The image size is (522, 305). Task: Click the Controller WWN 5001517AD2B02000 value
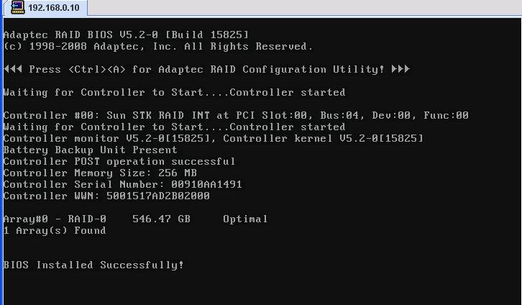point(158,196)
